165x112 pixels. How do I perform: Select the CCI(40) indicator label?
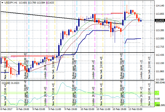(7, 83)
